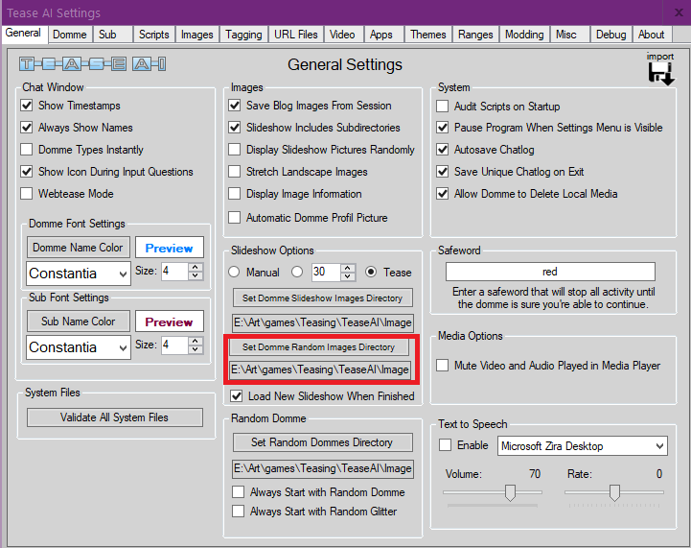The image size is (691, 548).
Task: Decrease Sub font size stepper
Action: (196, 349)
